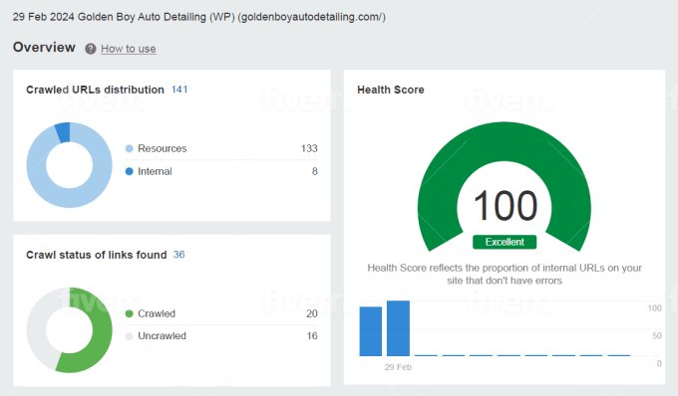
Task: Select the Internal legend row
Action: [x=221, y=171]
